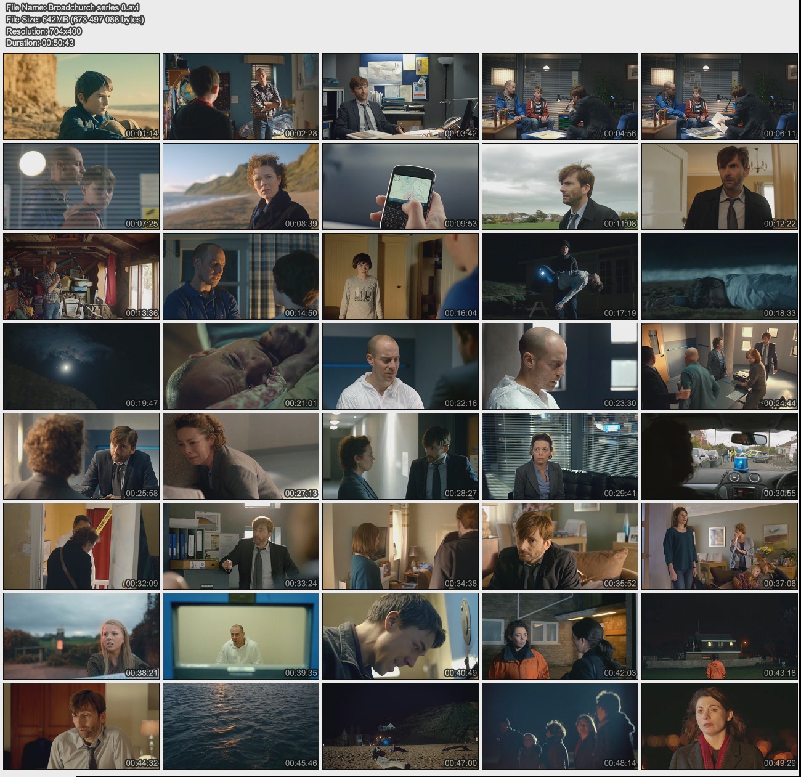
Task: Click the Resolution 704x400 text
Action: (44, 31)
